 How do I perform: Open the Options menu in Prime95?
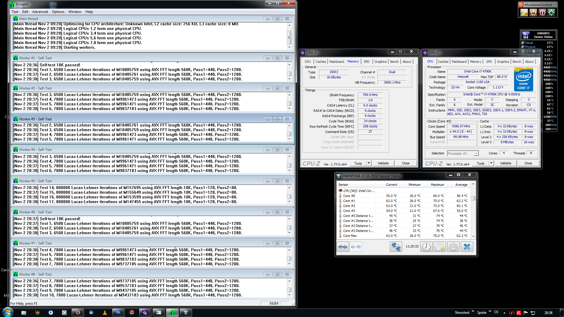58,12
